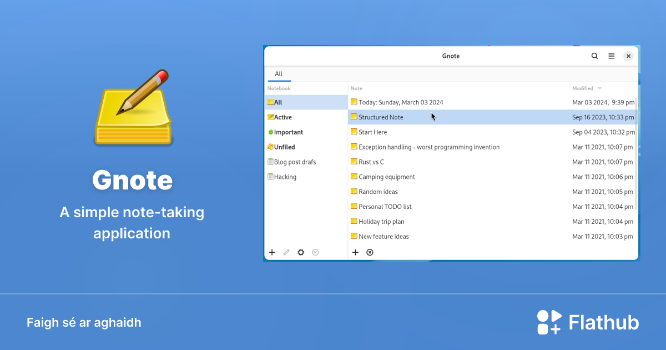Select the Important notebook
This screenshot has height=350, width=666.
click(x=288, y=132)
